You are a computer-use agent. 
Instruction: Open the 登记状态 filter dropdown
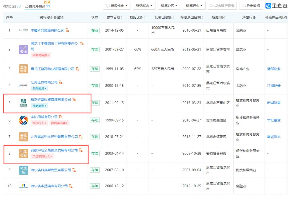[x=143, y=6]
